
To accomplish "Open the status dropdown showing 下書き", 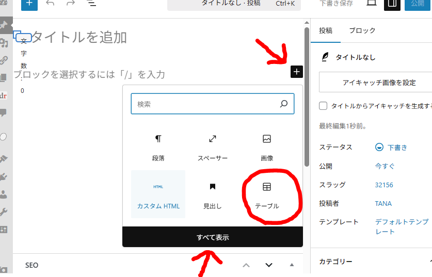I will [392, 147].
